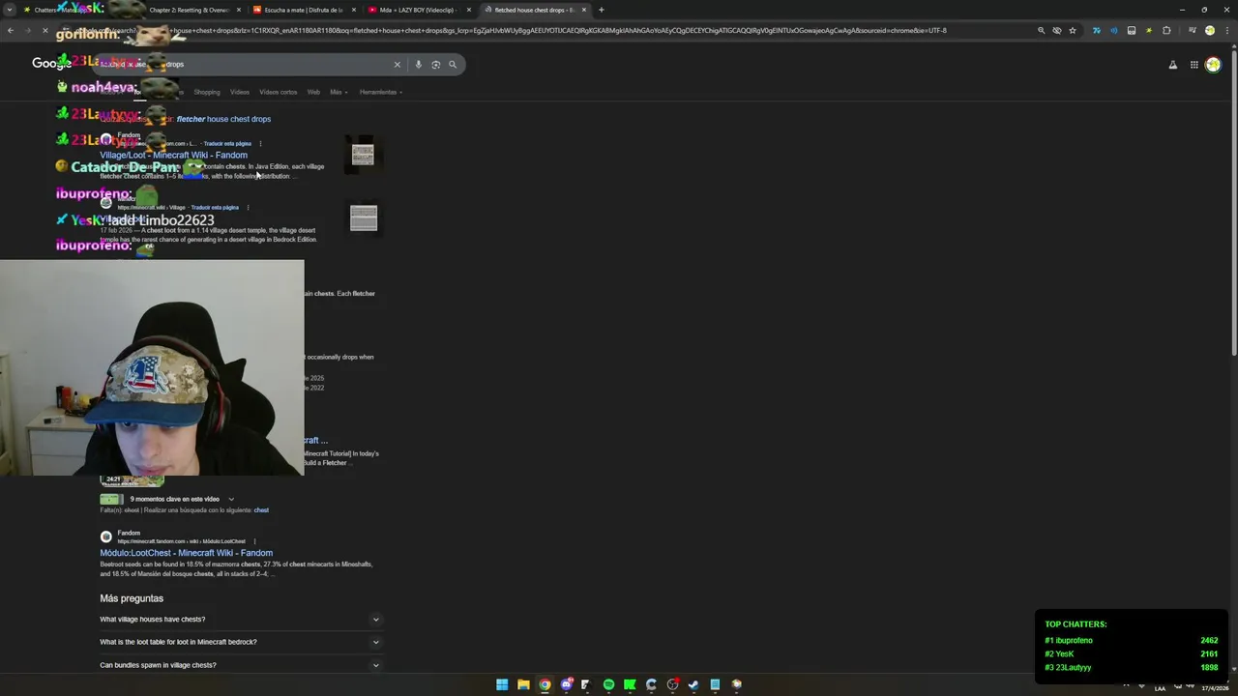The height and width of the screenshot is (696, 1238).
Task: Click the 'chest' search-instead link
Action: point(261,510)
